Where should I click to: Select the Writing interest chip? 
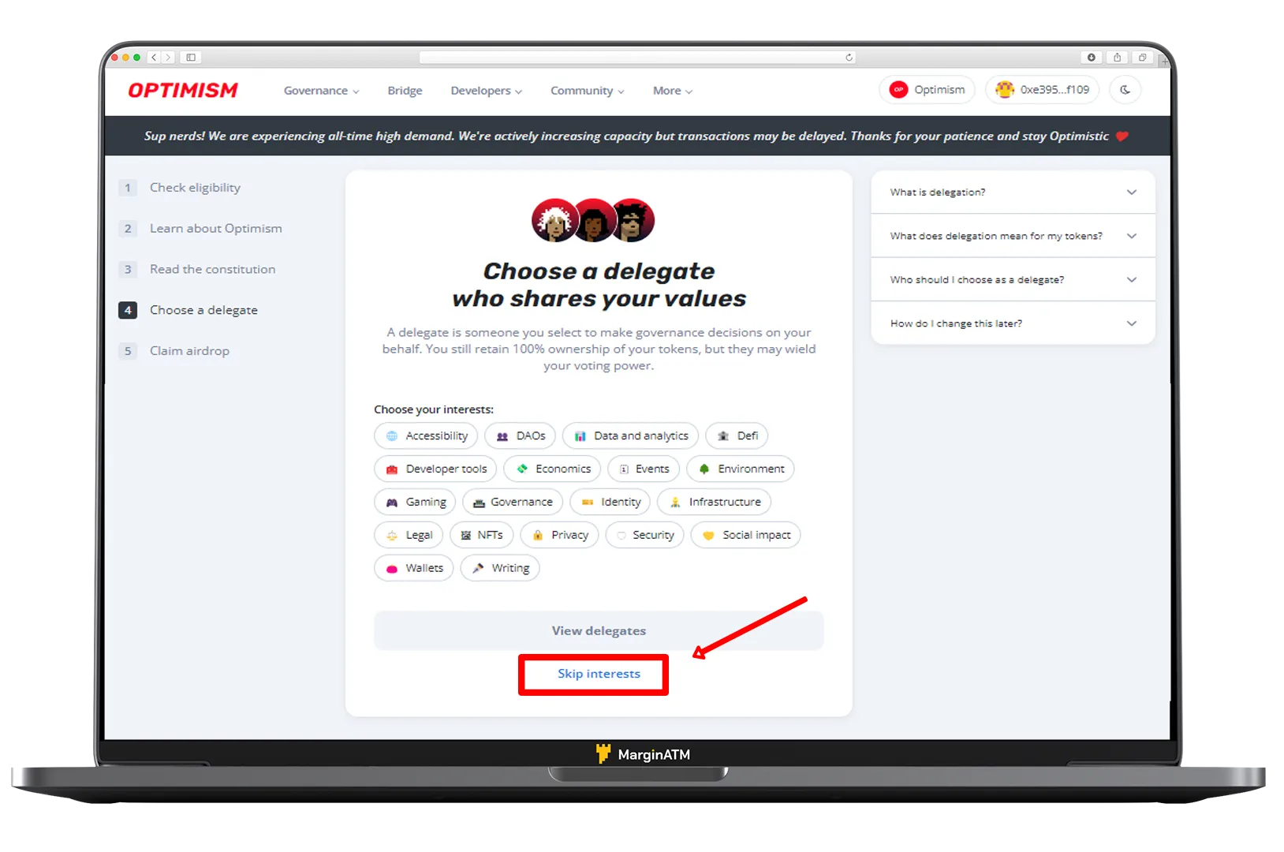[x=500, y=569]
